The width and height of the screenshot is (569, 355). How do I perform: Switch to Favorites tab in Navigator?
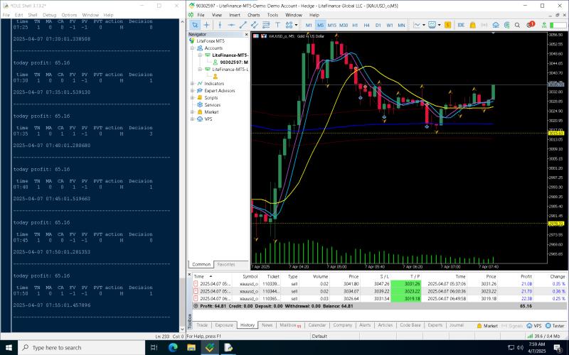pos(226,264)
